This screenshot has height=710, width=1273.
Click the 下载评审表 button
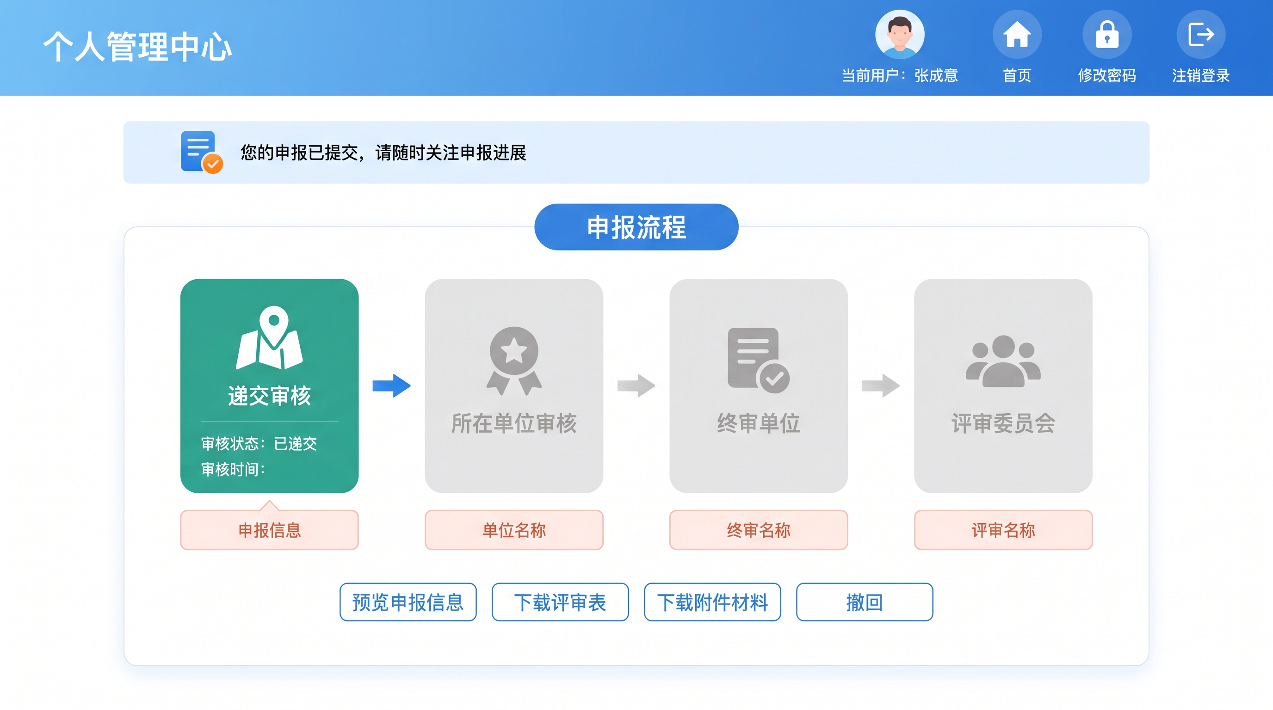tap(560, 602)
